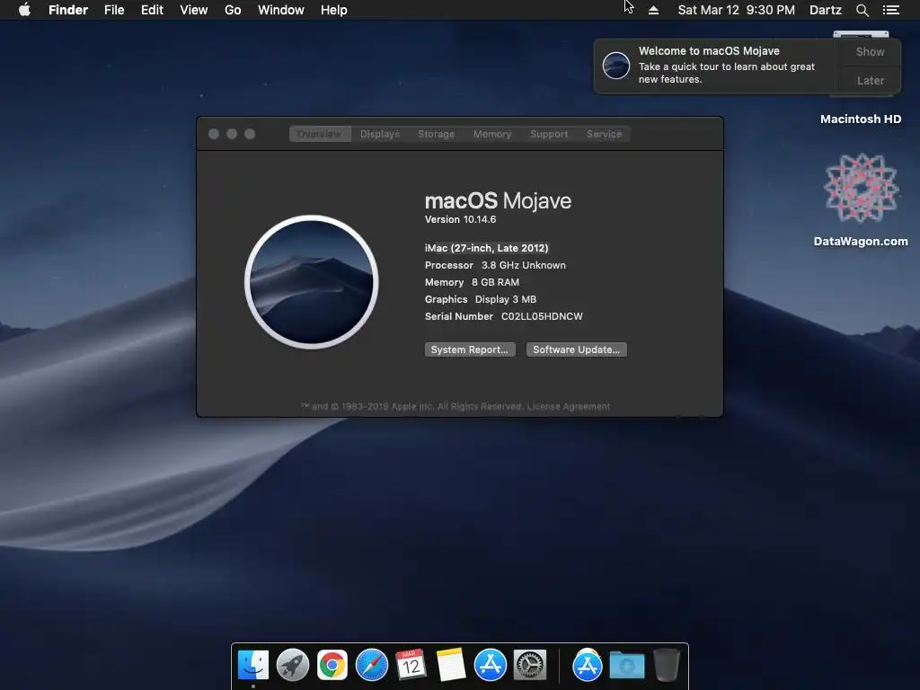Click Show on the welcome notification
This screenshot has width=920, height=690.
870,51
